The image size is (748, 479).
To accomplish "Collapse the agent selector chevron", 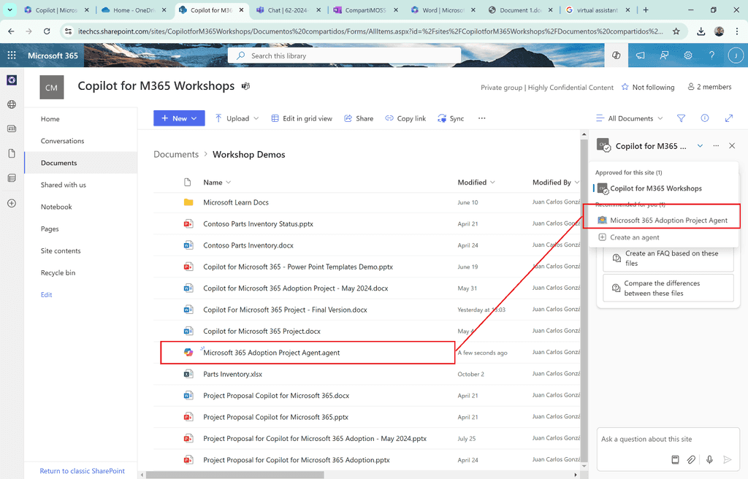I will [x=700, y=145].
